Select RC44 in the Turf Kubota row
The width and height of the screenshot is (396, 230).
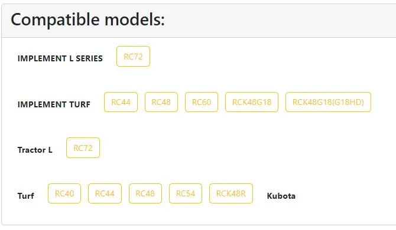tap(105, 193)
